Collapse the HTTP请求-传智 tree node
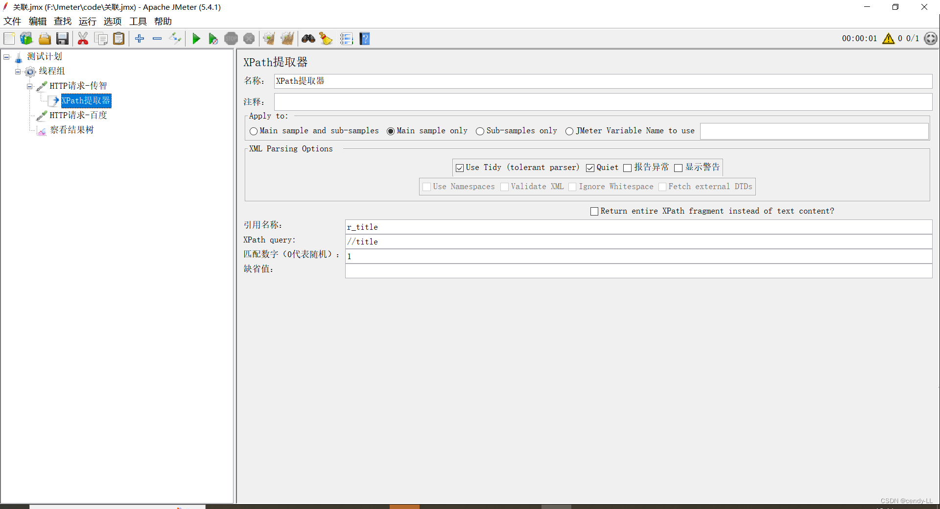 point(29,86)
